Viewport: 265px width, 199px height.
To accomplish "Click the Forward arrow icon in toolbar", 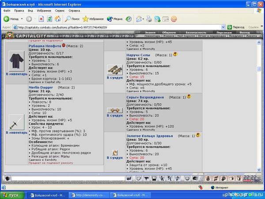I will (29, 19).
